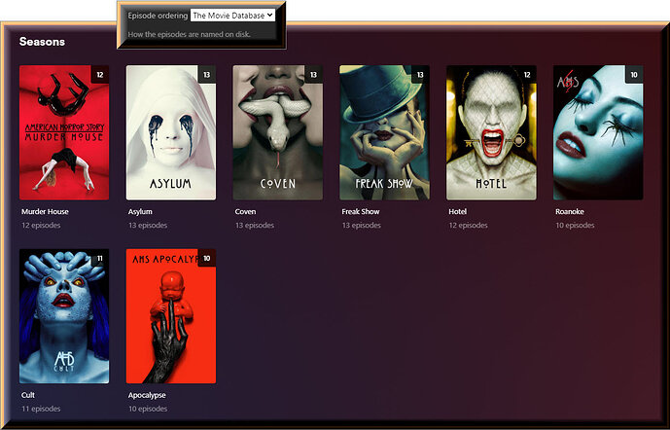The height and width of the screenshot is (430, 670).
Task: Click the Freak Show title link
Action: tap(361, 211)
